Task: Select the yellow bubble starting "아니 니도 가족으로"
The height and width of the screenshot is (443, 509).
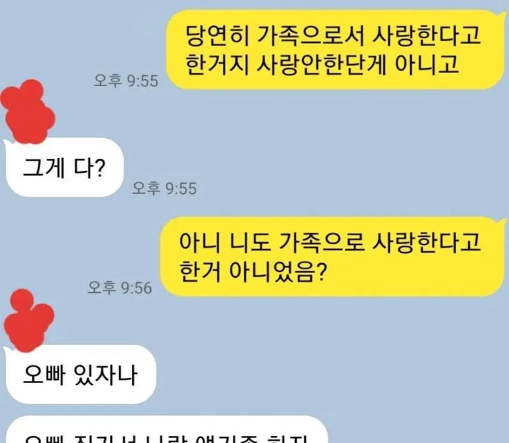Action: pyautogui.click(x=332, y=256)
